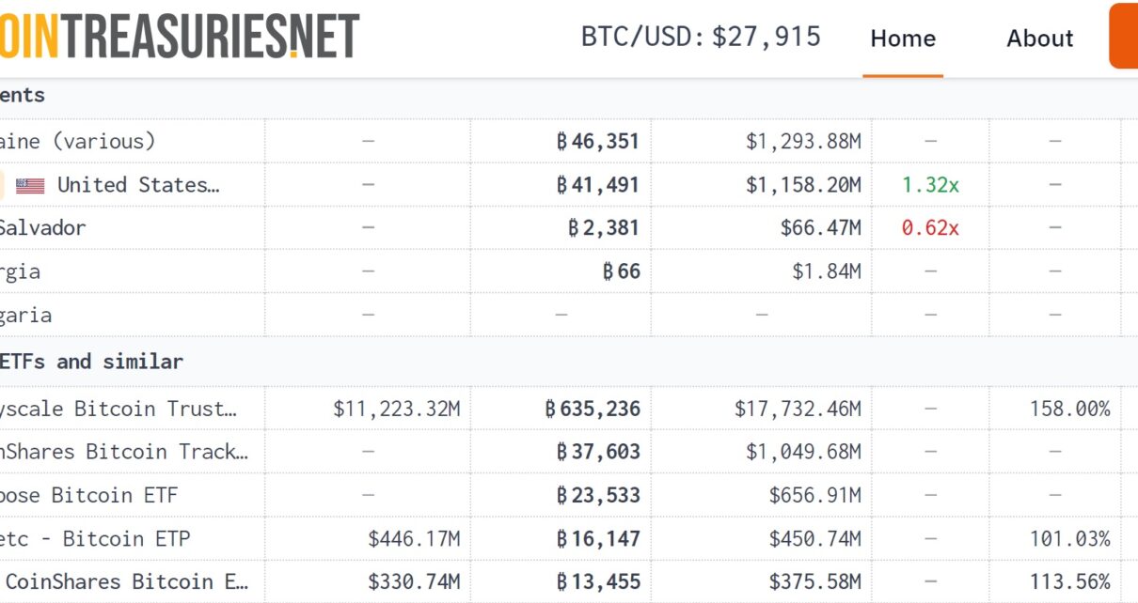Click the ₿46,351 holdings value
Screen dimensions: 1138x603
click(597, 142)
